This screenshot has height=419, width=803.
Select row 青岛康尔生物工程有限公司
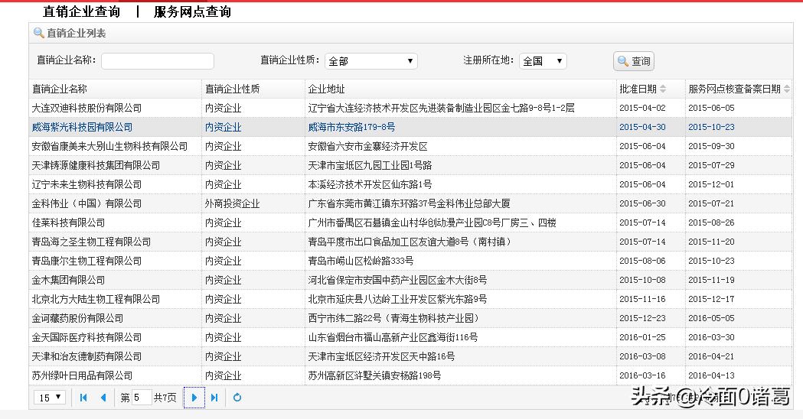tap(410, 261)
